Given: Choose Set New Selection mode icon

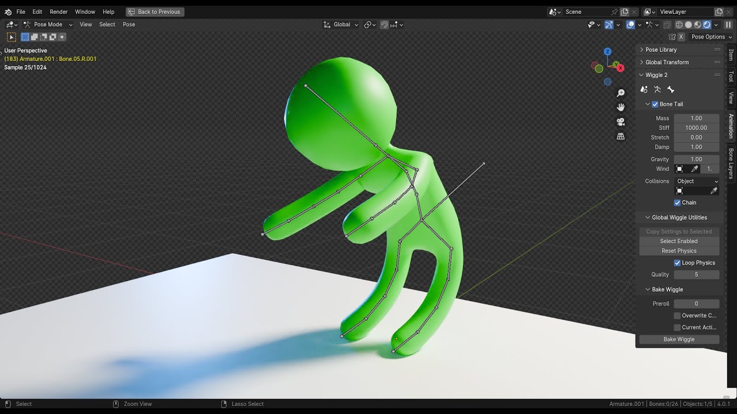Looking at the screenshot, I should (x=25, y=37).
